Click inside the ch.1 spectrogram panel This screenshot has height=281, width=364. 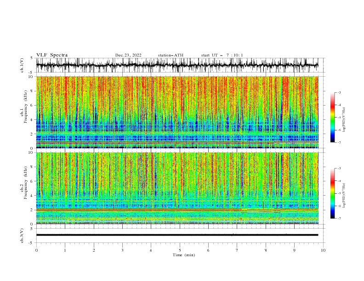(x=177, y=112)
